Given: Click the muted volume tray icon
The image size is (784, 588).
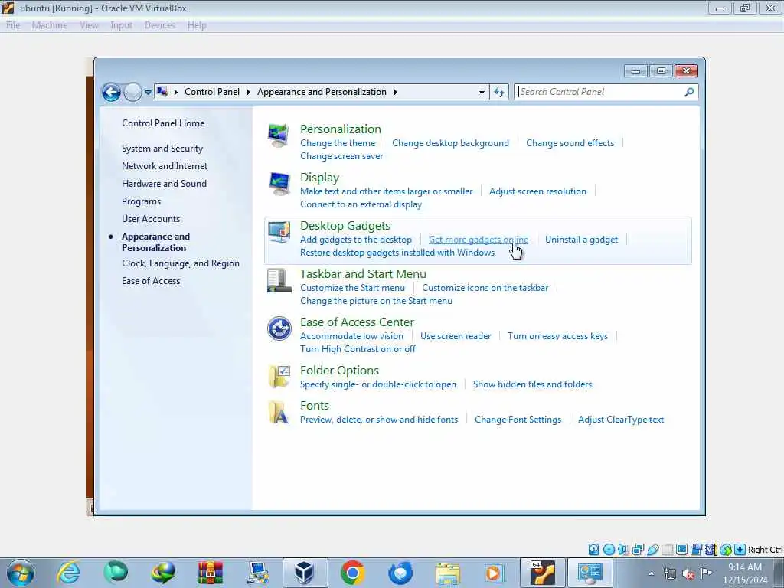Looking at the screenshot, I should pyautogui.click(x=688, y=573).
